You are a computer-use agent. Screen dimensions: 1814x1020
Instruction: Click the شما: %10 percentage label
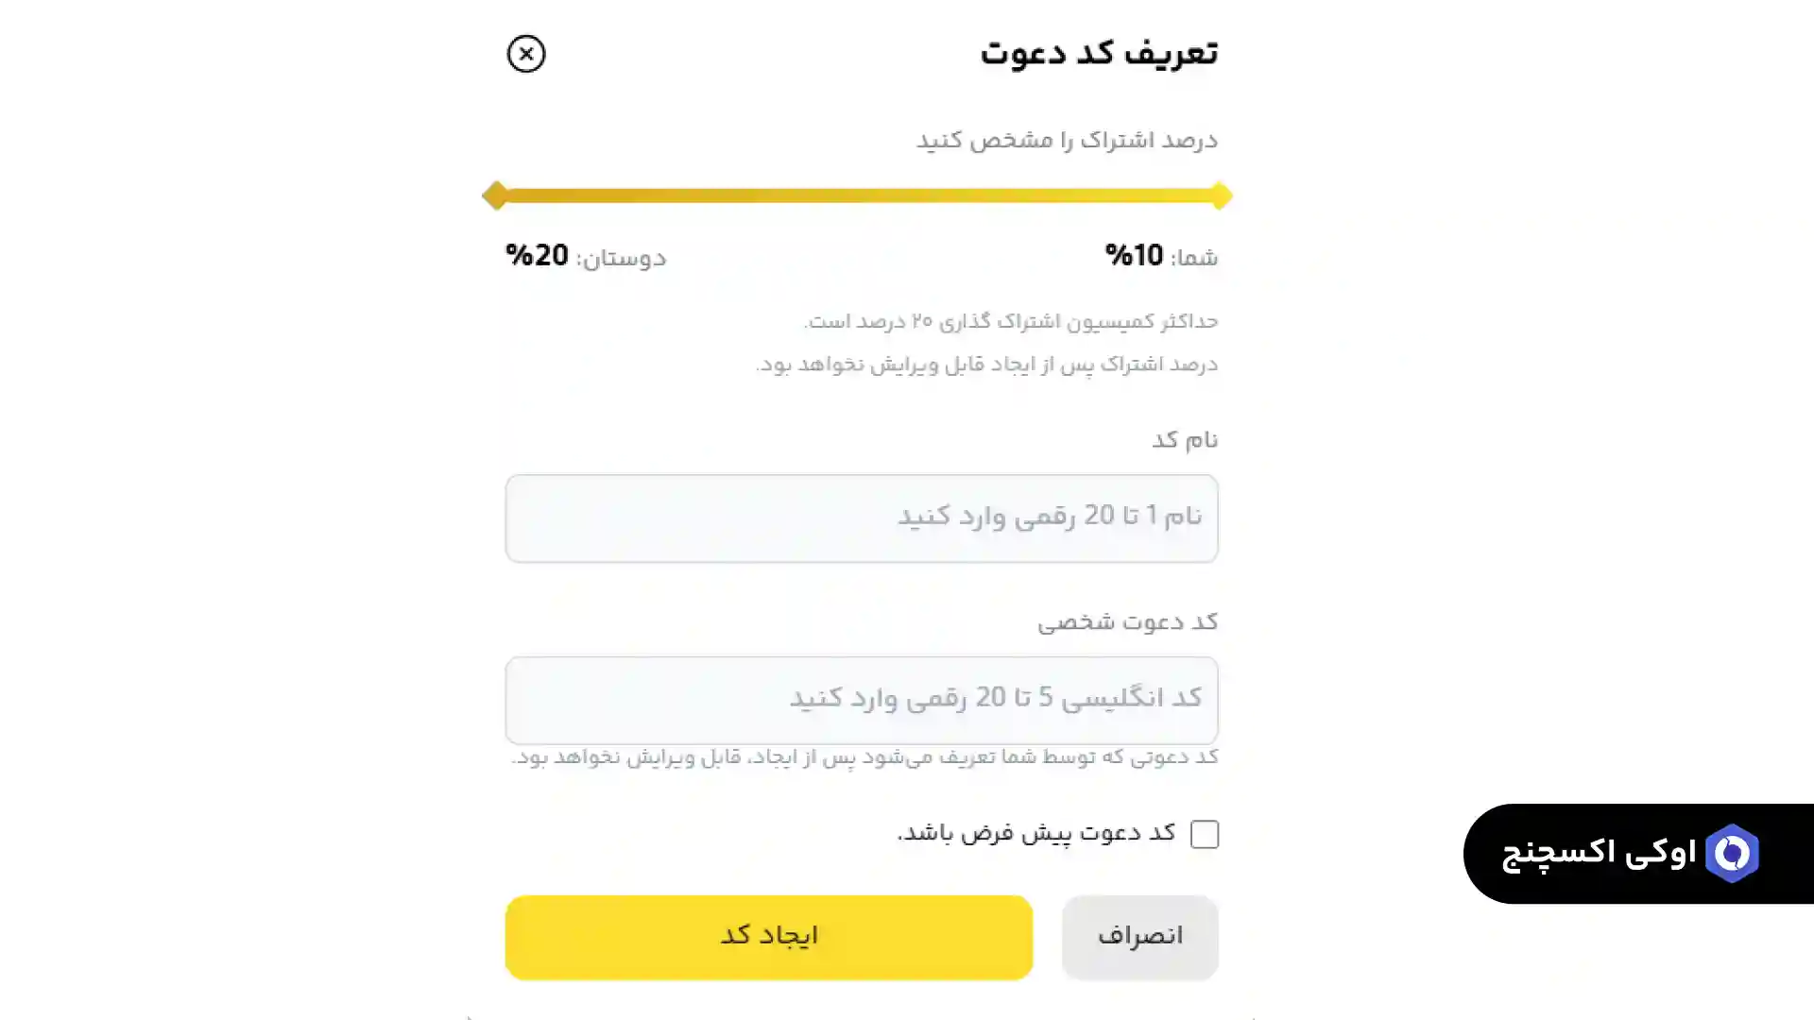(1160, 256)
